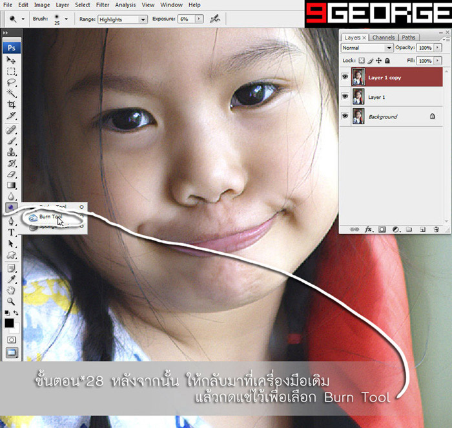Delete the selected layer
This screenshot has height=428, width=452.
pyautogui.click(x=436, y=230)
